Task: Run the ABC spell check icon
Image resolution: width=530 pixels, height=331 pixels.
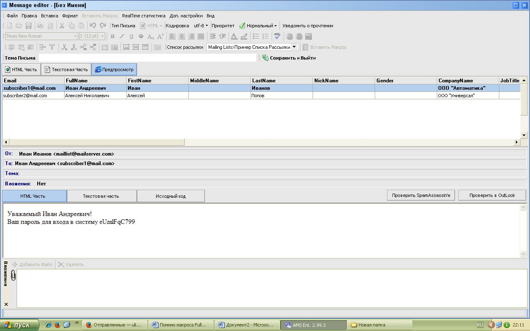Action: click(277, 36)
